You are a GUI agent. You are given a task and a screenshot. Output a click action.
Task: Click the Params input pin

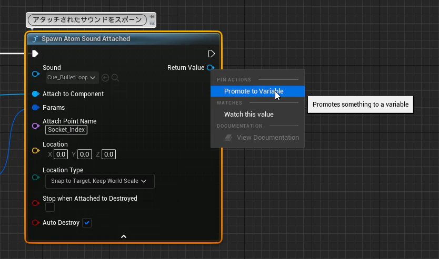point(36,108)
